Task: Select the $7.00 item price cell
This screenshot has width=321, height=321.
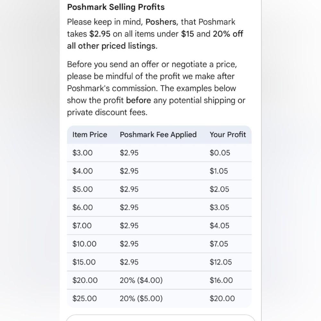Action: point(82,226)
